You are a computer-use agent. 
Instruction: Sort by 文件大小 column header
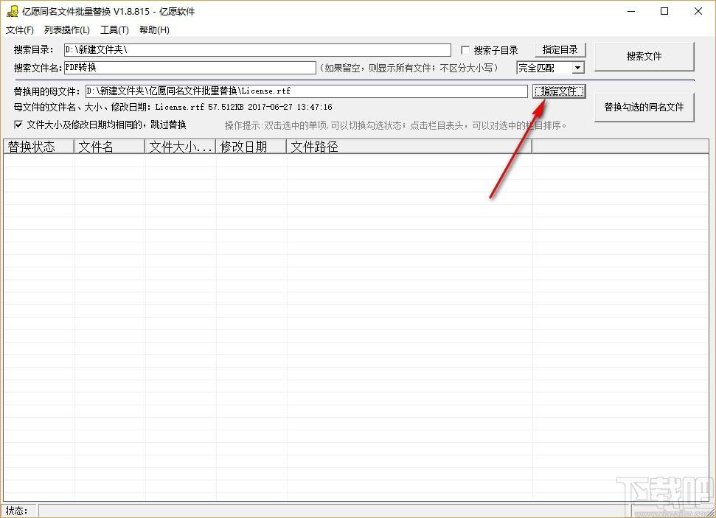pos(180,147)
